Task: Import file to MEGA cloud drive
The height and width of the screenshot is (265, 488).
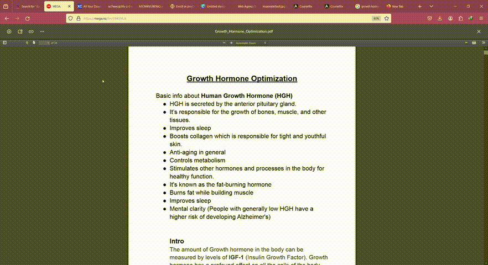Action: coord(20,31)
